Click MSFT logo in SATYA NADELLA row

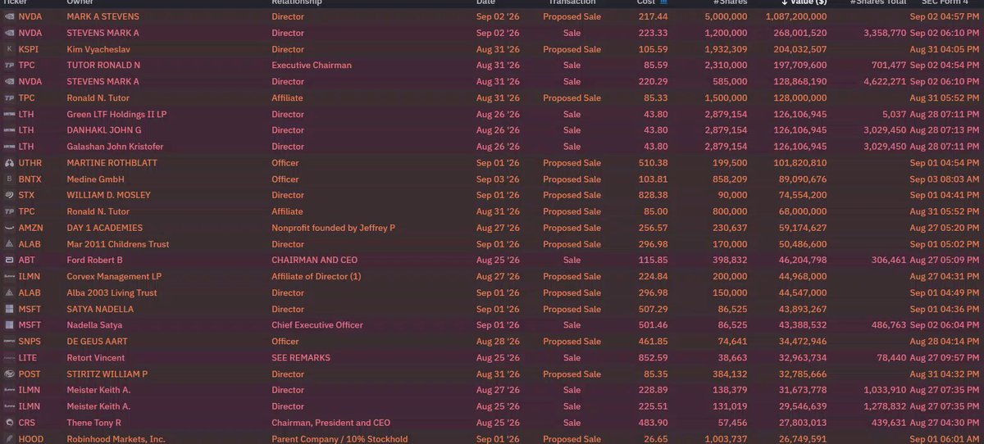[x=9, y=309]
